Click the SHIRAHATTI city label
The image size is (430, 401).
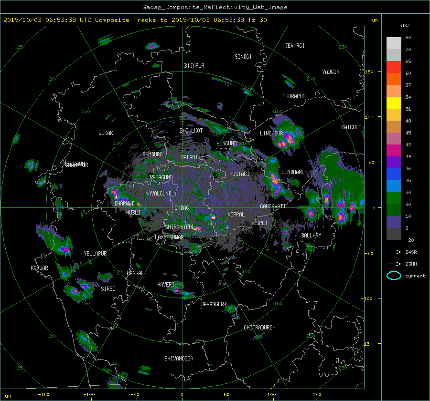(179, 226)
